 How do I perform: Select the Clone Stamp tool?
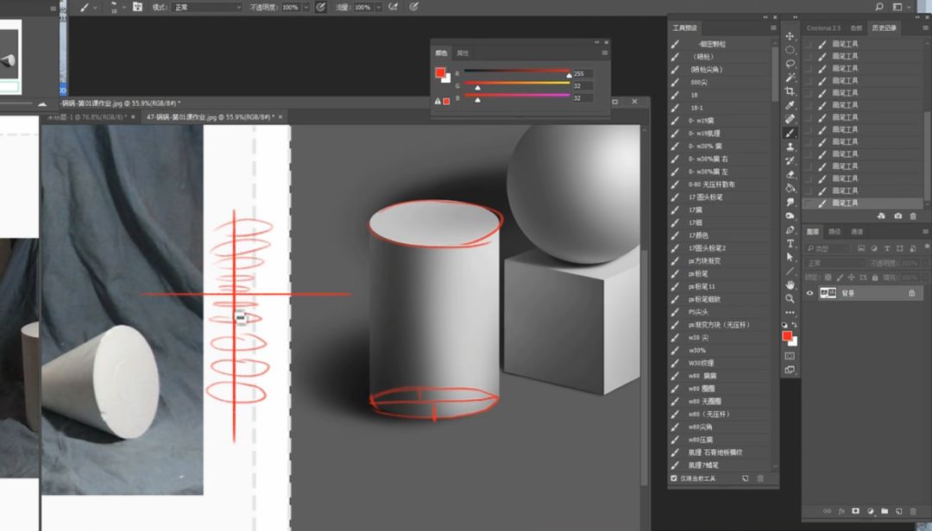[790, 147]
